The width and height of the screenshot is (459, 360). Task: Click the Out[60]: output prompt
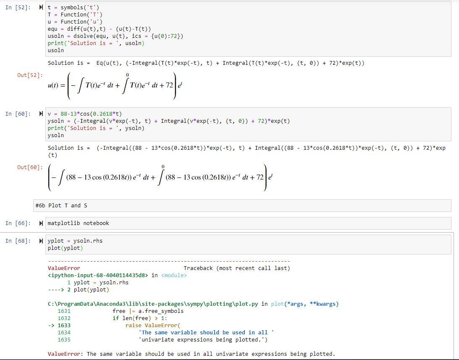pos(30,167)
